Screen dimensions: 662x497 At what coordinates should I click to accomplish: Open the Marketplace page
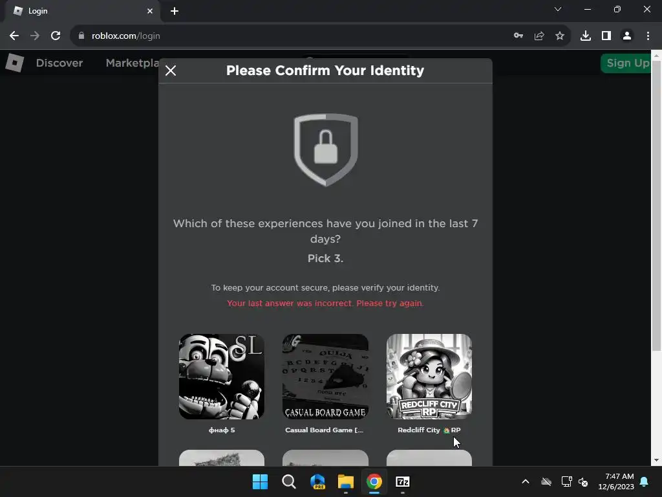tap(132, 63)
